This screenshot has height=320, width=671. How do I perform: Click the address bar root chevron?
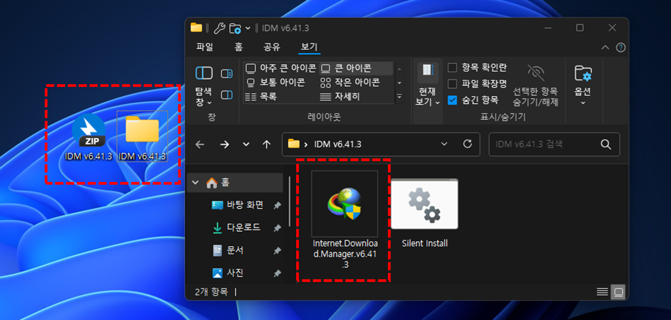click(x=306, y=144)
